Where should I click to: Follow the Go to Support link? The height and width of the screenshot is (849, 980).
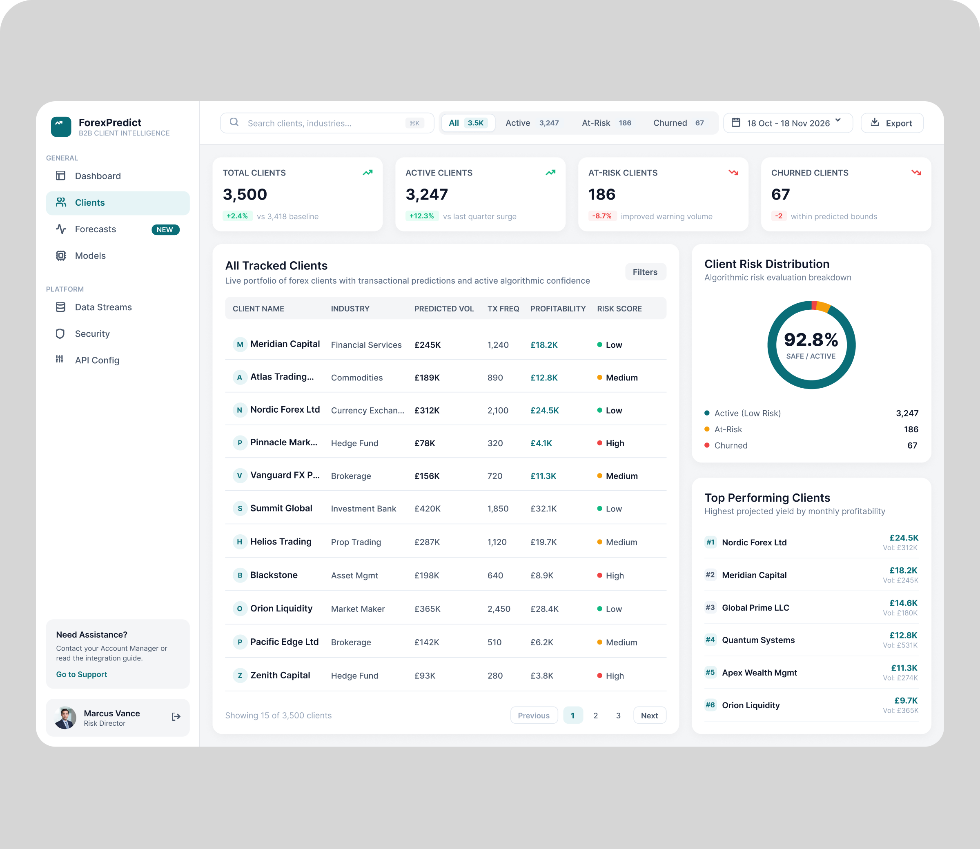(x=82, y=674)
